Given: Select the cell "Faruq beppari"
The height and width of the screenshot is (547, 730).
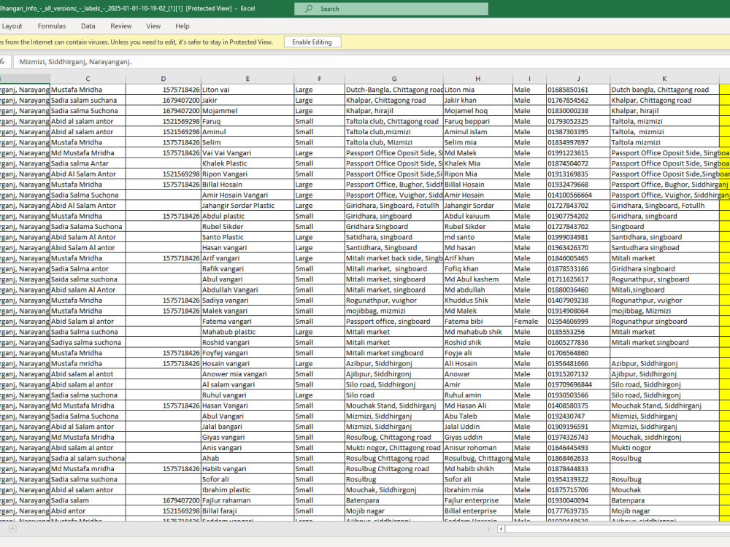Looking at the screenshot, I should coord(477,121).
